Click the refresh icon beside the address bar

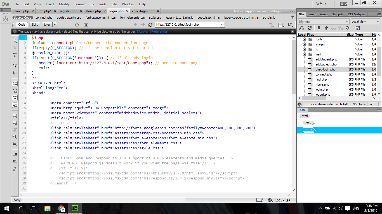click(150, 25)
